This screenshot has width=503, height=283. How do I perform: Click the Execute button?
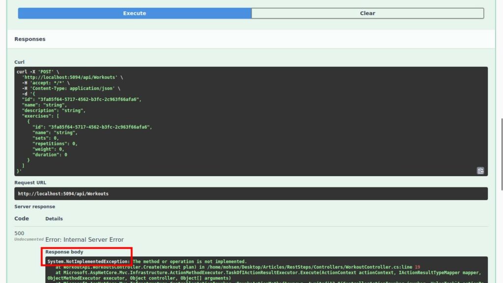pyautogui.click(x=135, y=13)
